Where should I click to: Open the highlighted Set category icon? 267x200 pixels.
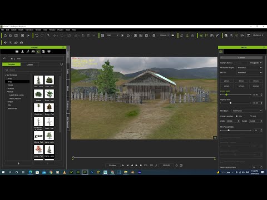(x=38, y=52)
